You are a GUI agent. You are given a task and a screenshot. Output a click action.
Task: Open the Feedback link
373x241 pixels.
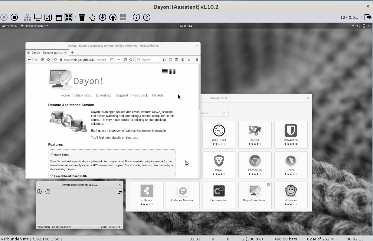coord(140,95)
